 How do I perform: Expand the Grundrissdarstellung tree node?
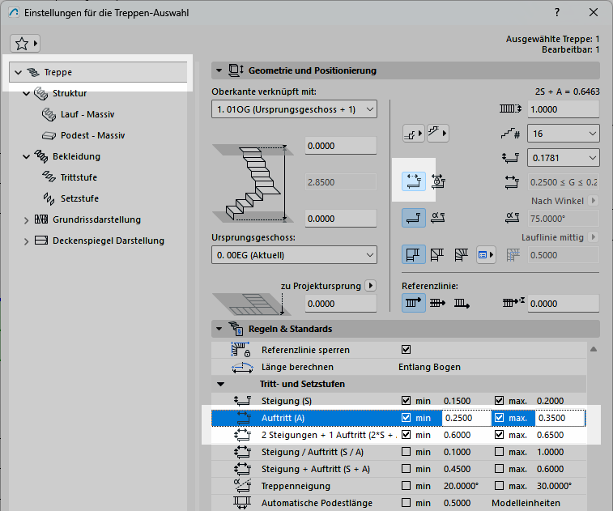pyautogui.click(x=27, y=219)
